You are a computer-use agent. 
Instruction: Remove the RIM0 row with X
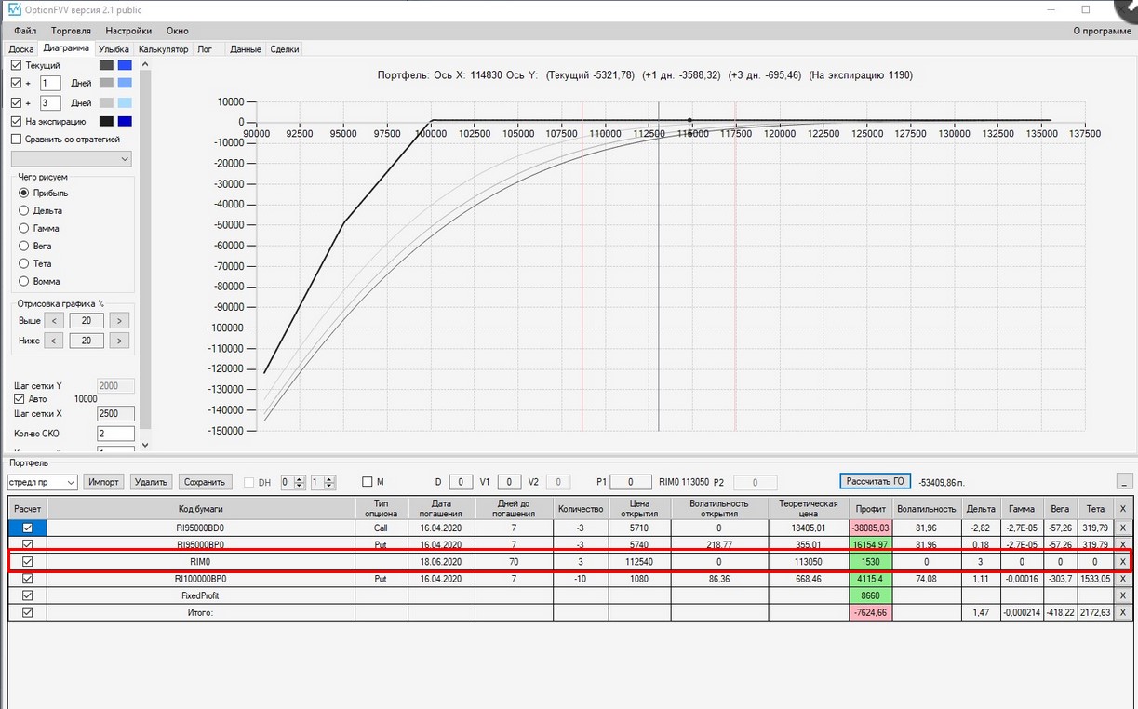(1122, 561)
